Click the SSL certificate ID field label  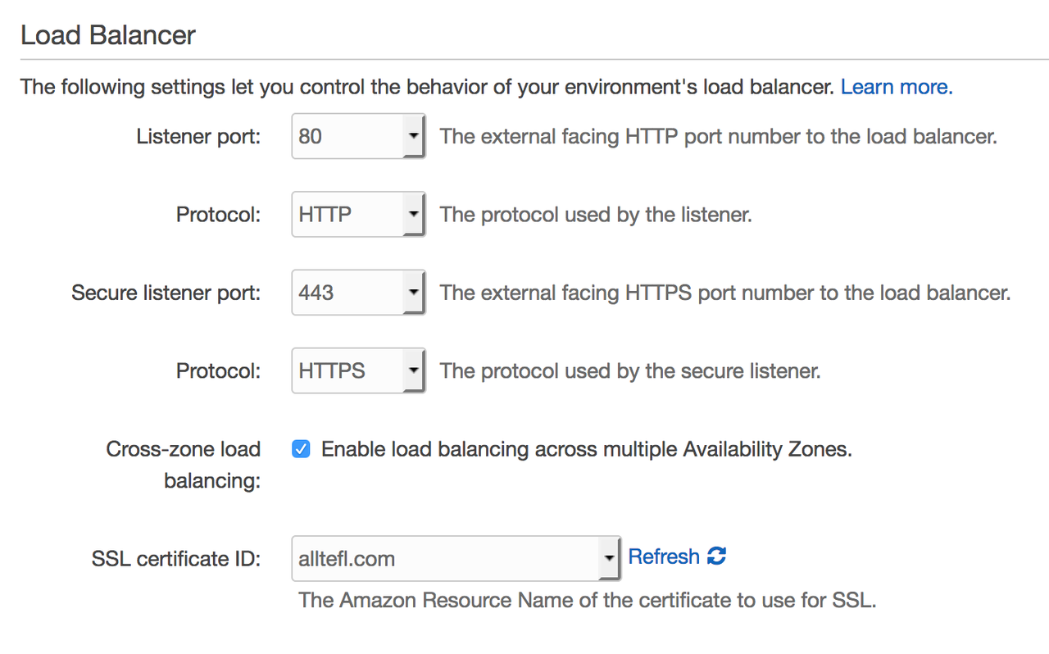point(176,559)
